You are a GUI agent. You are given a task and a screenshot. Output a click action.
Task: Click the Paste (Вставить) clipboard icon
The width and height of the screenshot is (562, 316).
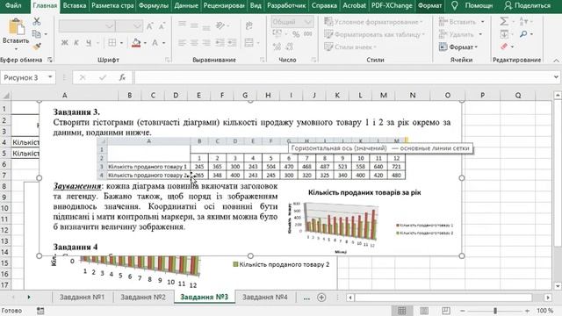pyautogui.click(x=16, y=27)
